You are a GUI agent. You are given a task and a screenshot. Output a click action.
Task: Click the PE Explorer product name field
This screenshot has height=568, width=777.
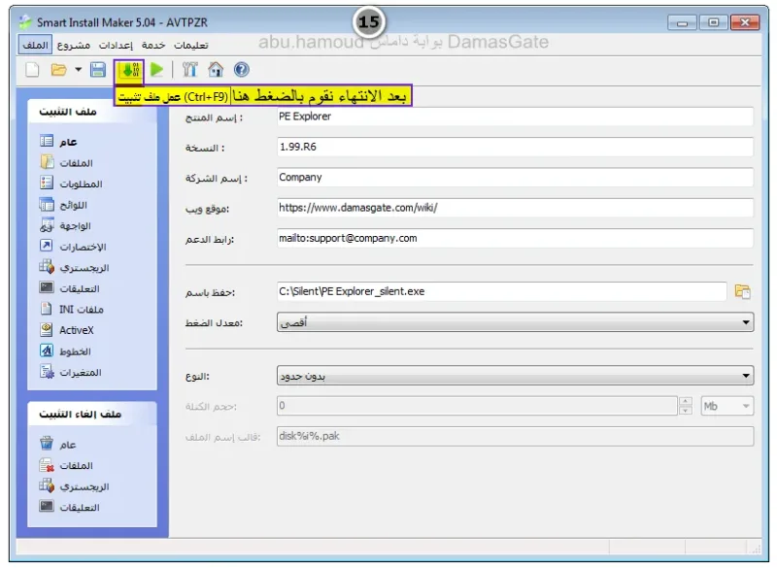point(515,117)
